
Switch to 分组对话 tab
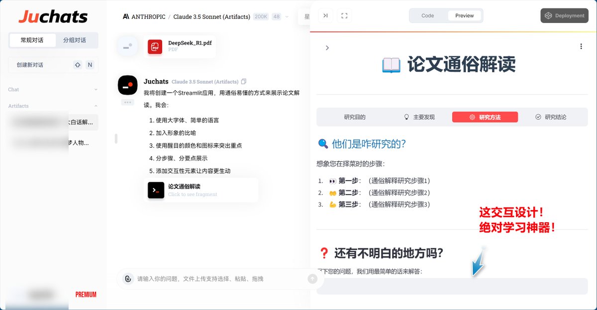[x=75, y=40]
